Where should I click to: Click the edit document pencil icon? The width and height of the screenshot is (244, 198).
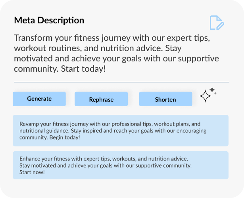pyautogui.click(x=217, y=23)
